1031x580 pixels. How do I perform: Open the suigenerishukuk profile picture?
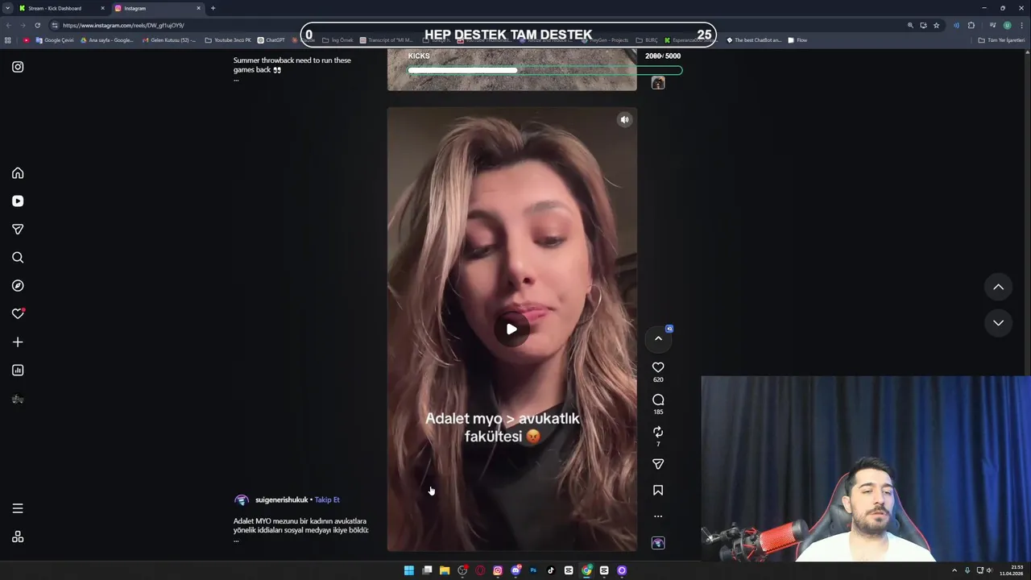point(242,500)
